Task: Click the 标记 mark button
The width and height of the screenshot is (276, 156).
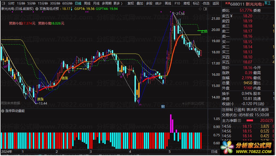Action: tap(196, 3)
